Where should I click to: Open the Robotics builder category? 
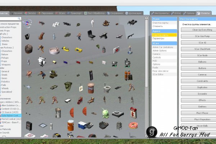tap(5, 82)
